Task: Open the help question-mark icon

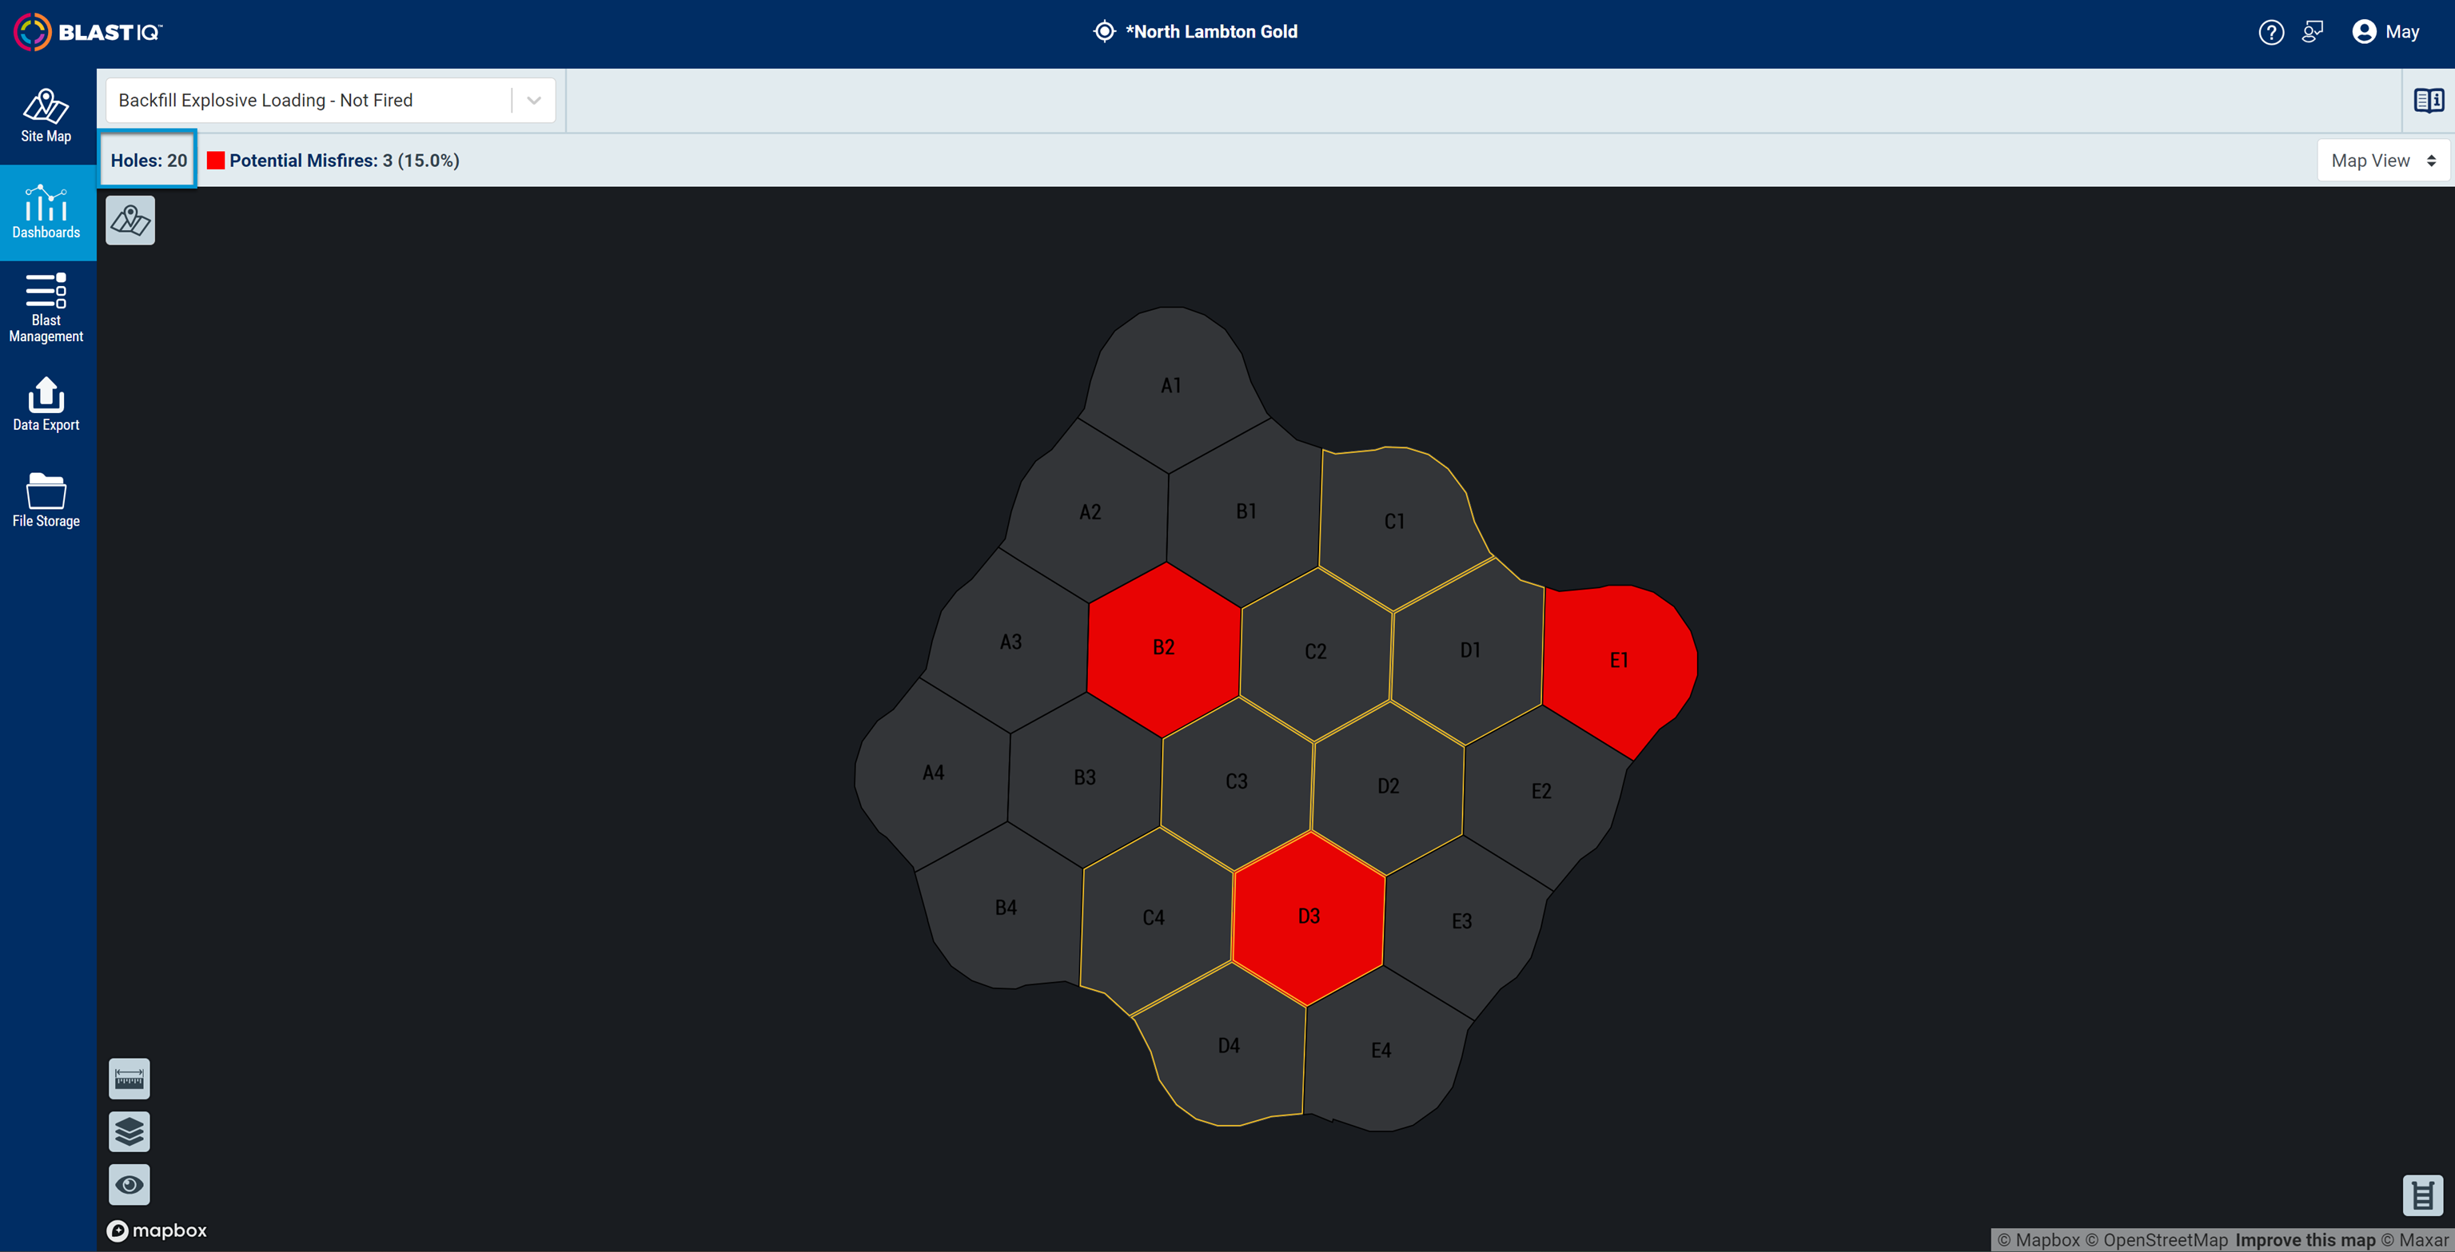Action: pos(2271,33)
